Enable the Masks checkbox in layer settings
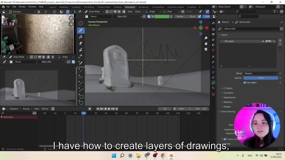 [x=225, y=88]
